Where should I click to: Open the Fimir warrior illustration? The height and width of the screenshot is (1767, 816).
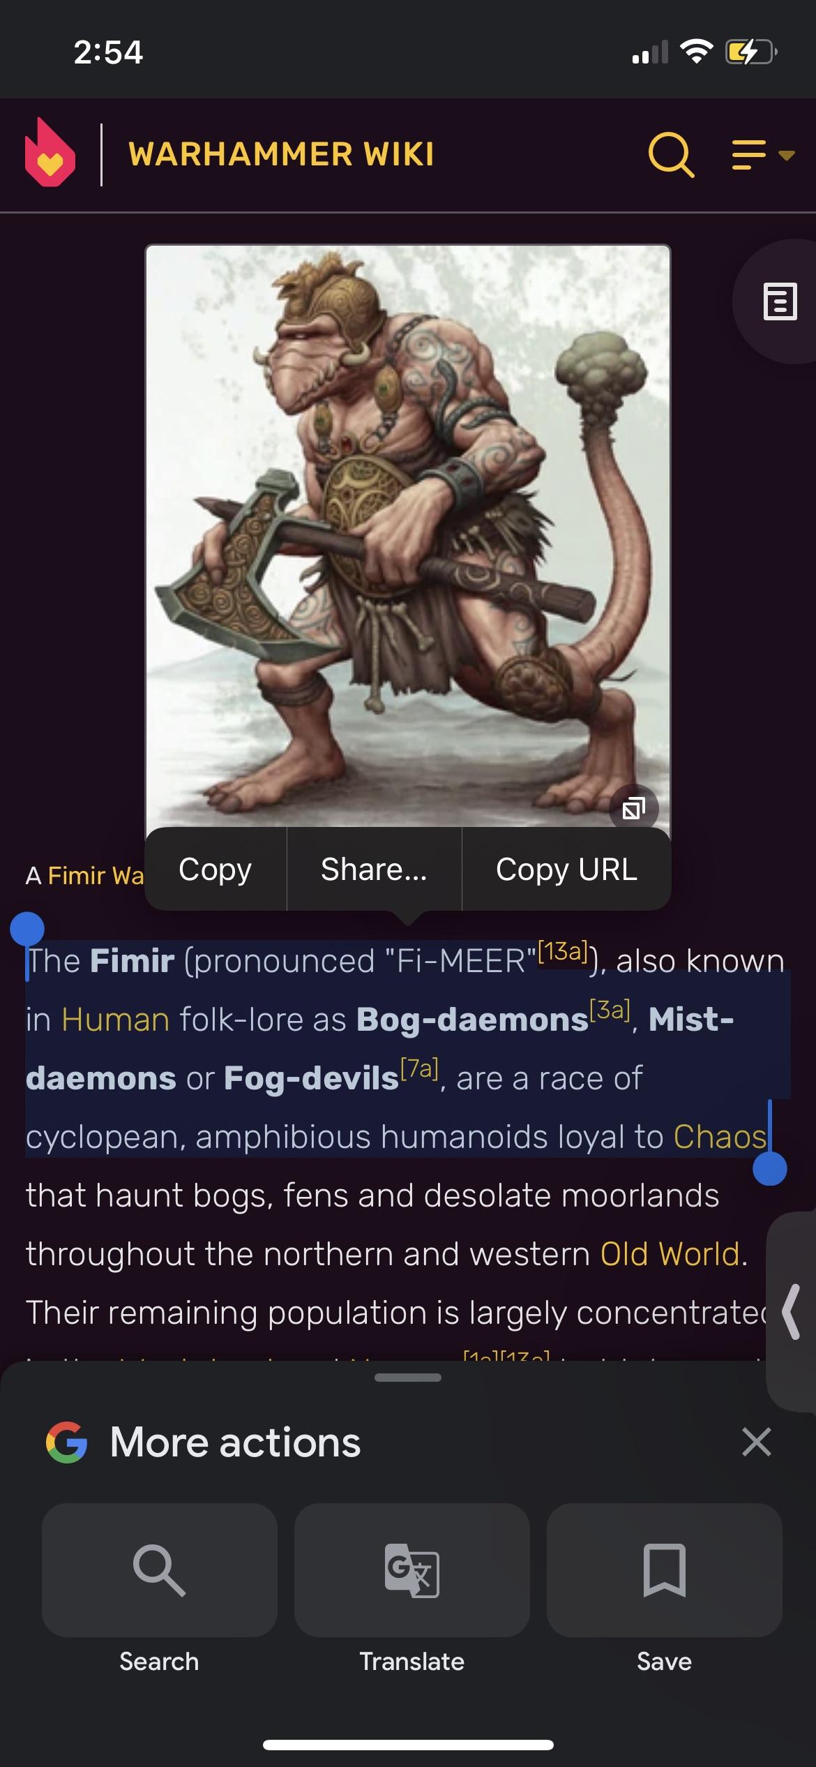tap(408, 537)
